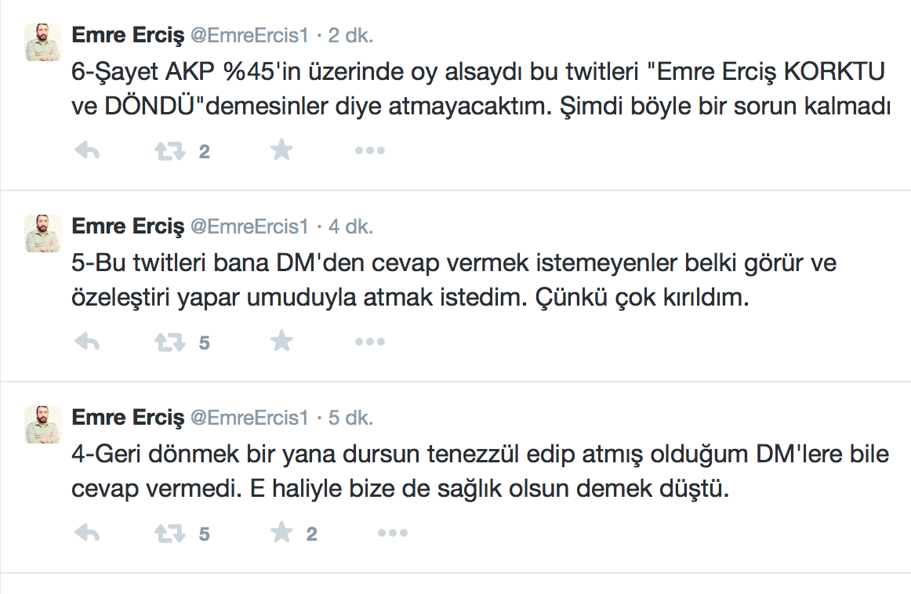911x594 pixels.
Task: Retweet the tweet starting "6-Şayet AKP"
Action: click(169, 151)
